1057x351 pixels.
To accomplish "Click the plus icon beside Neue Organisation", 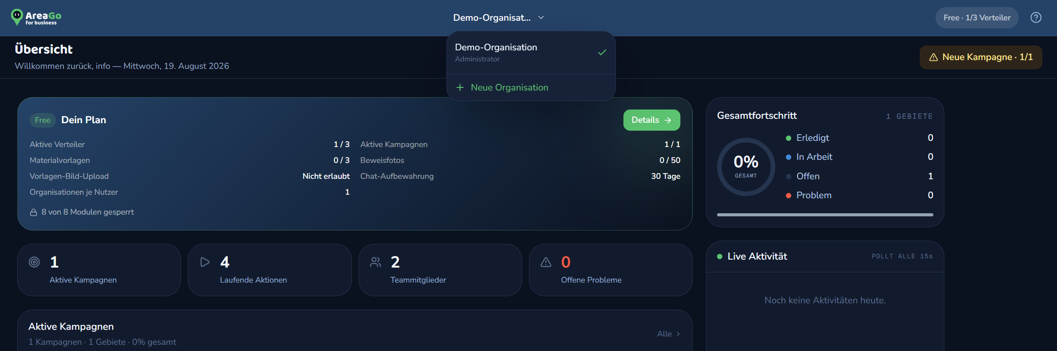I will pyautogui.click(x=460, y=87).
